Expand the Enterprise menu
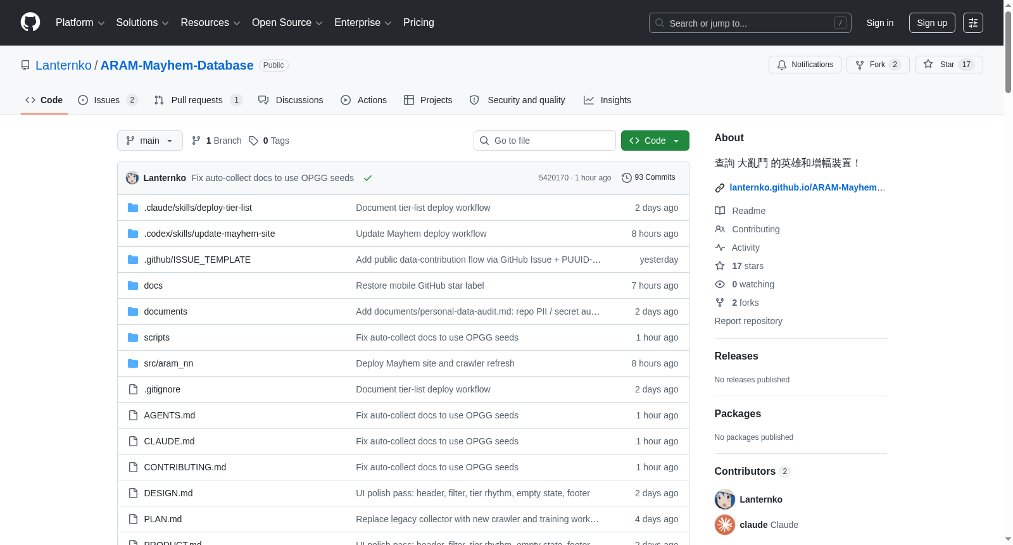 pyautogui.click(x=363, y=23)
